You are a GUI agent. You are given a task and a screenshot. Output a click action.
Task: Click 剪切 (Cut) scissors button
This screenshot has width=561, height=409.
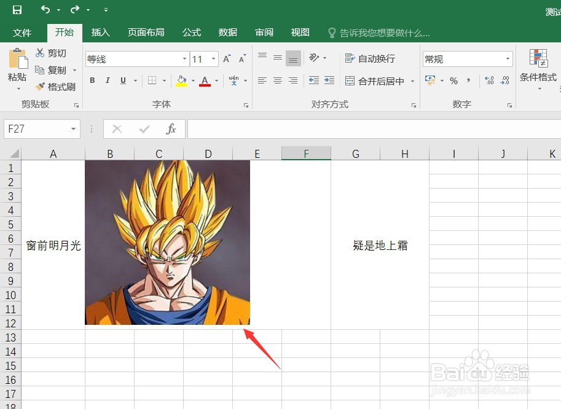click(x=51, y=53)
